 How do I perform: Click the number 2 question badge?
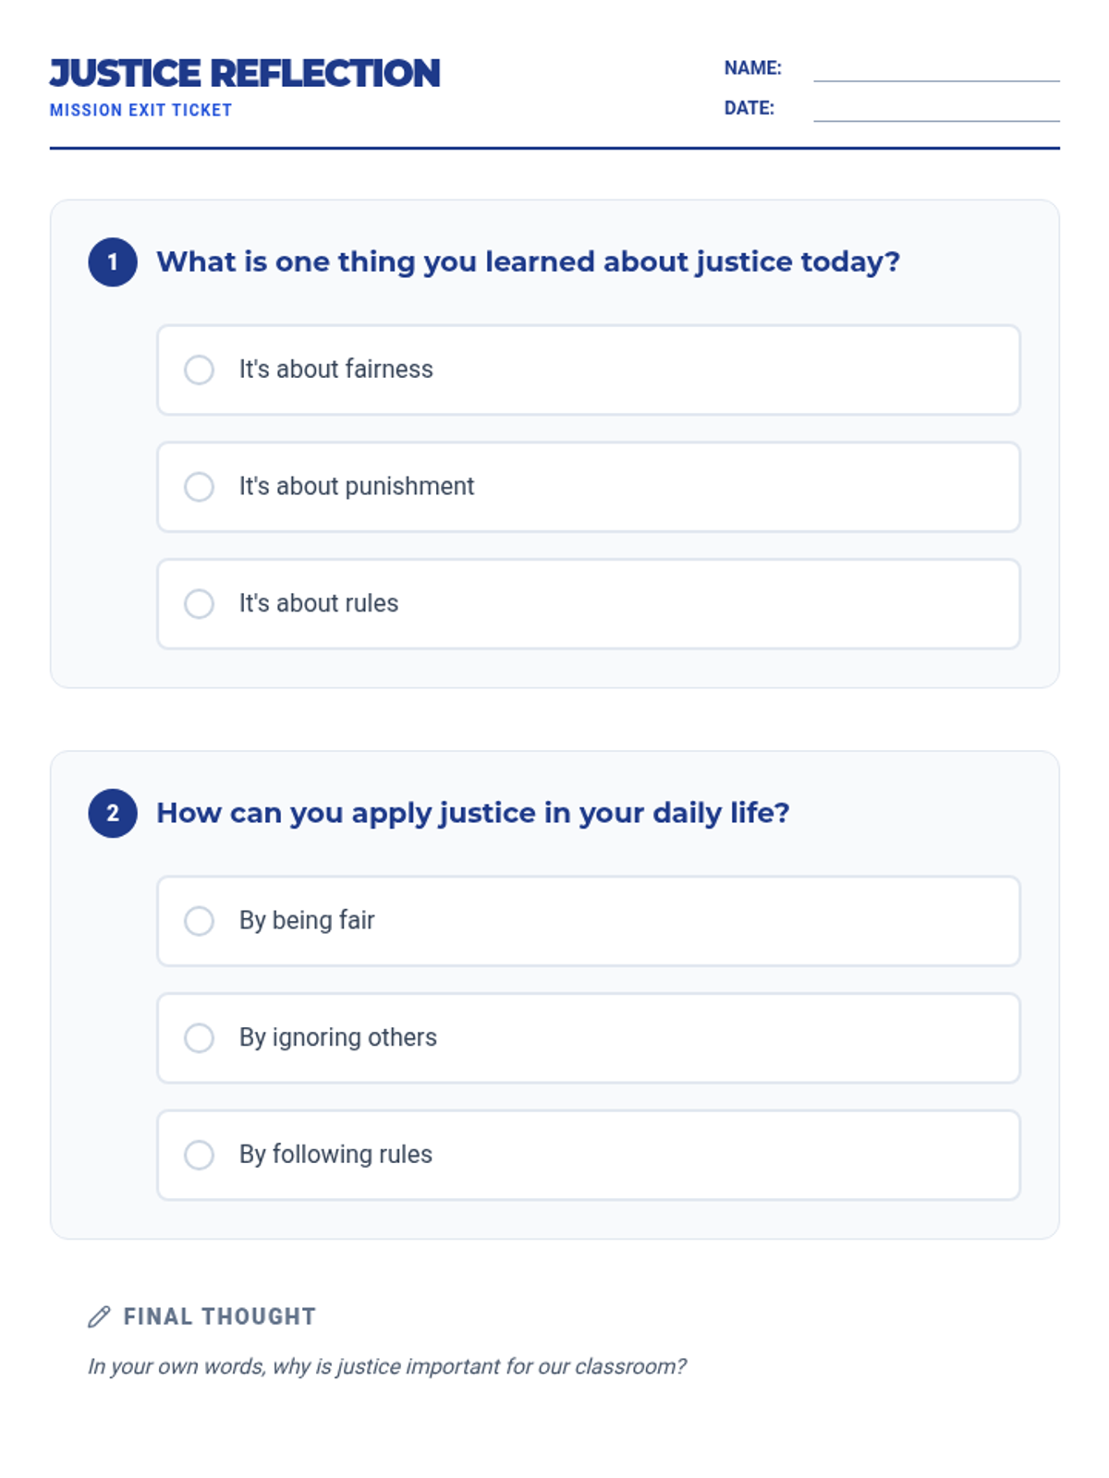(x=113, y=813)
